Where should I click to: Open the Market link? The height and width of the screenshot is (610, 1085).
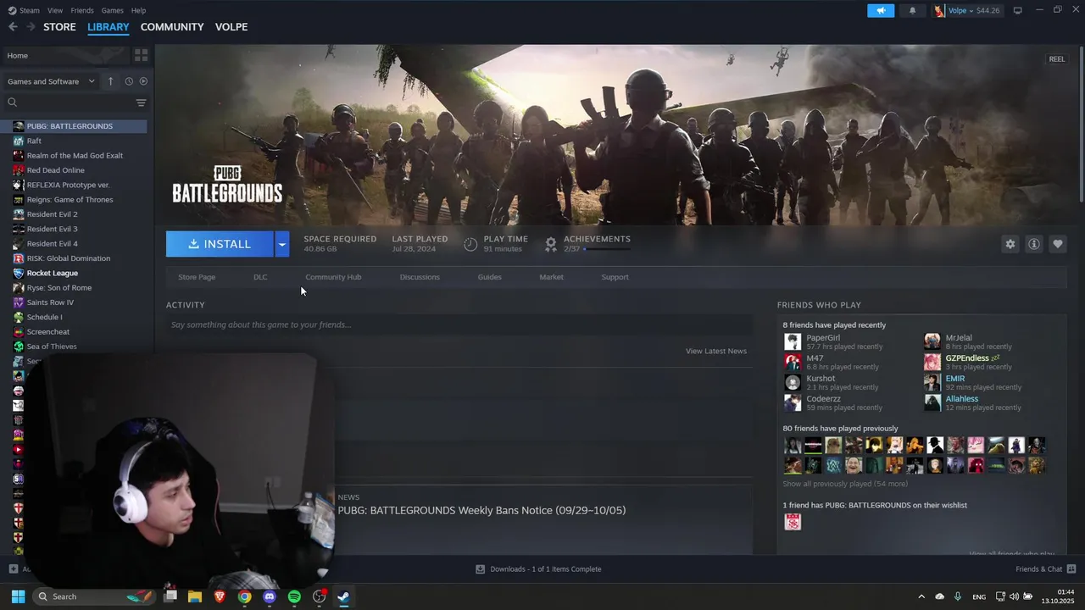(551, 277)
